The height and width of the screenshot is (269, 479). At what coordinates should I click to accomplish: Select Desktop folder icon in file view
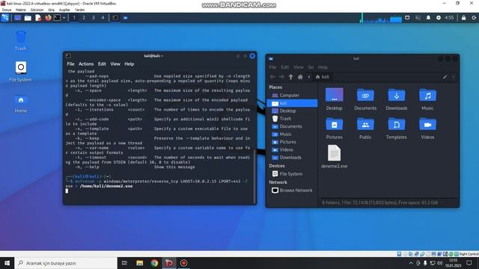coord(335,99)
